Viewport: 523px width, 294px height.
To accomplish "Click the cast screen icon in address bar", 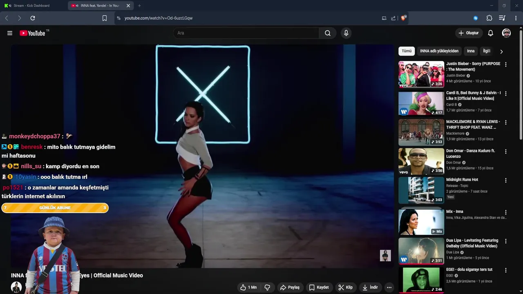I will 384,18.
